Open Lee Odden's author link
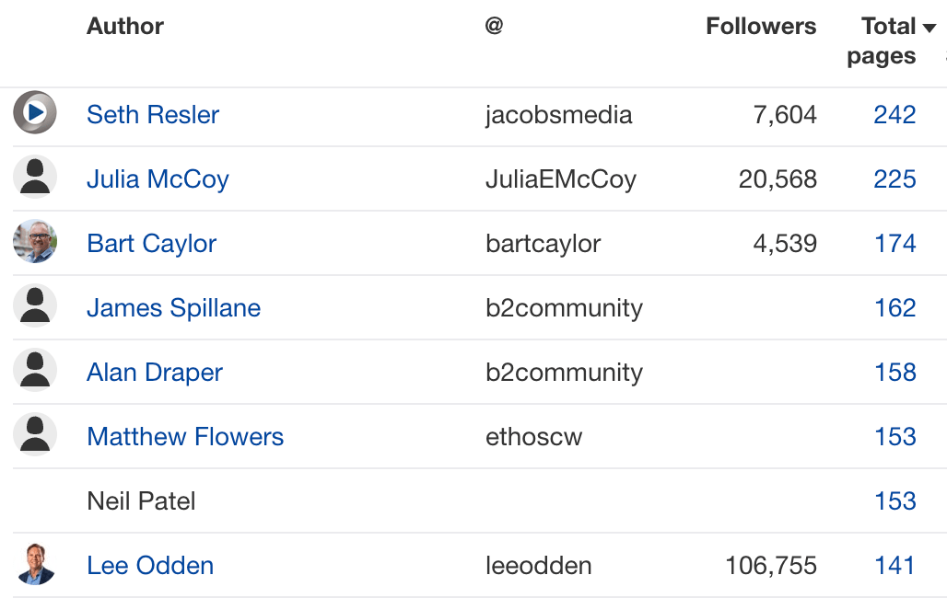The width and height of the screenshot is (947, 598). point(150,565)
